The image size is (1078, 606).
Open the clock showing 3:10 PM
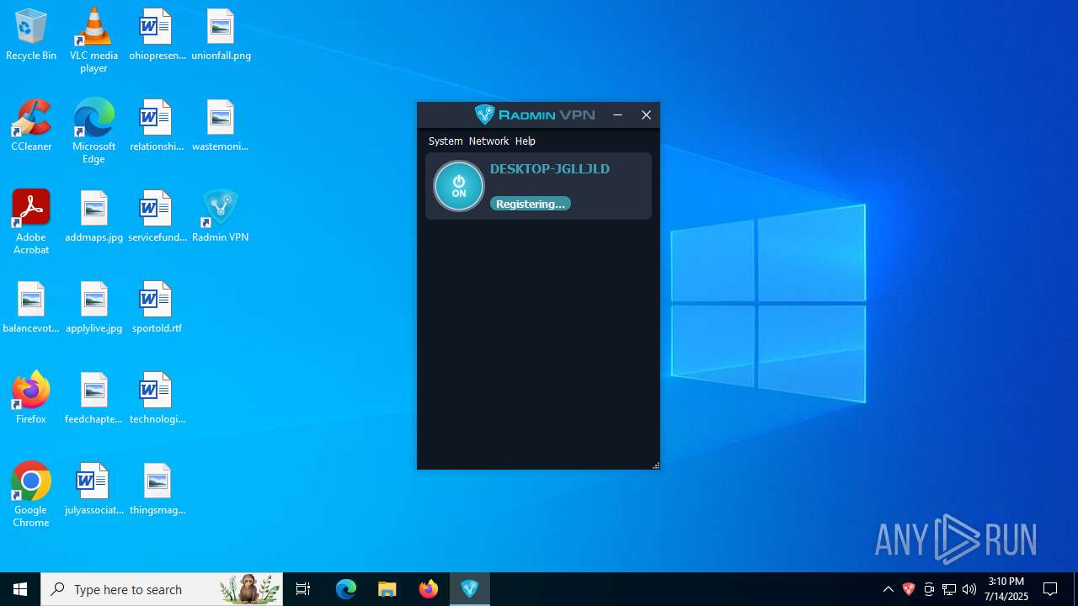(1007, 589)
